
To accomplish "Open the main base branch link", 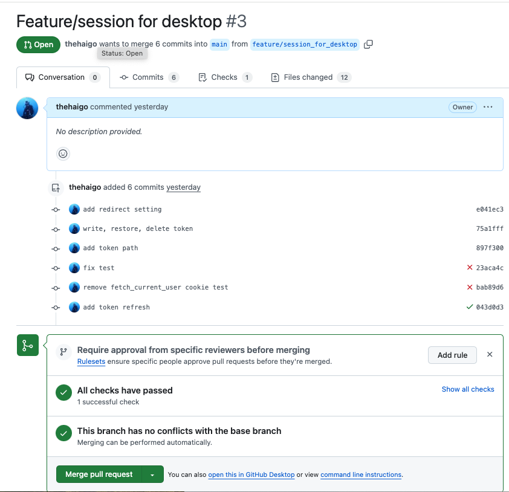I will point(219,44).
